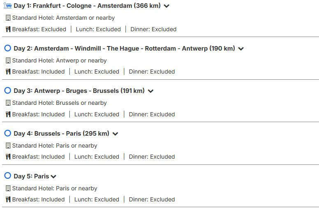
Task: Expand the Day 5 Paris chevron
Action: (53, 177)
